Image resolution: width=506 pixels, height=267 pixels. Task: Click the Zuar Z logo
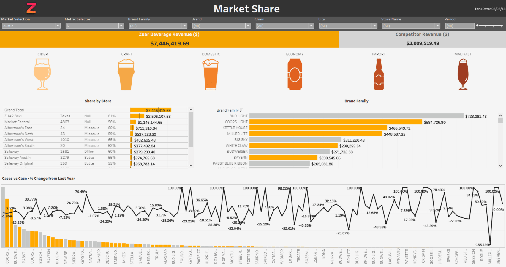[31, 8]
